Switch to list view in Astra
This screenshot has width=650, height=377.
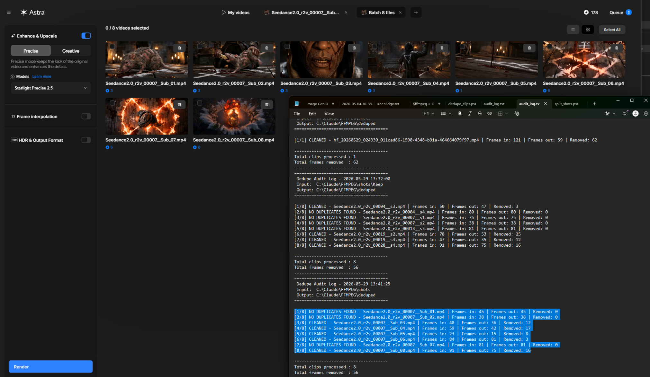(573, 30)
